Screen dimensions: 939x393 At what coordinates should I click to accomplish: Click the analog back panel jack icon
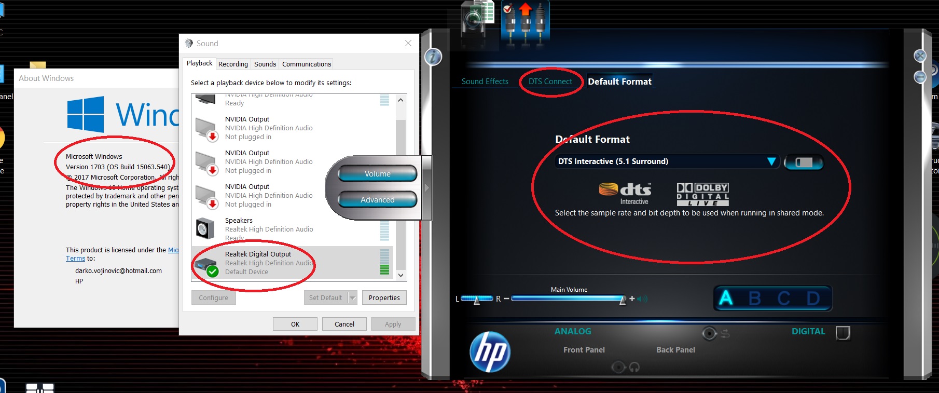click(x=709, y=333)
